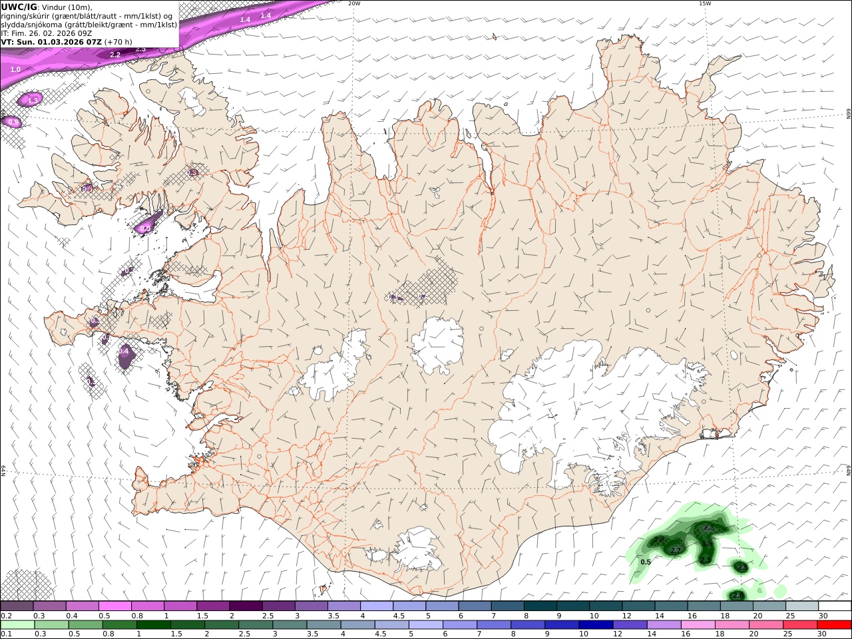Click the 'slydda/snjókoma' legend description line
The width and height of the screenshot is (852, 639).
(x=89, y=25)
